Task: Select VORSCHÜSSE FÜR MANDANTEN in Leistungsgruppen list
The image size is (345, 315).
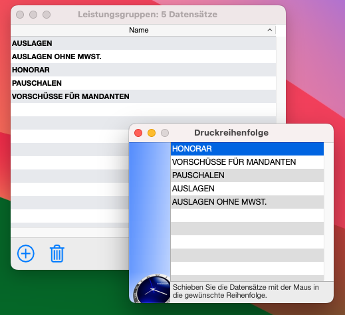Action: (x=144, y=96)
